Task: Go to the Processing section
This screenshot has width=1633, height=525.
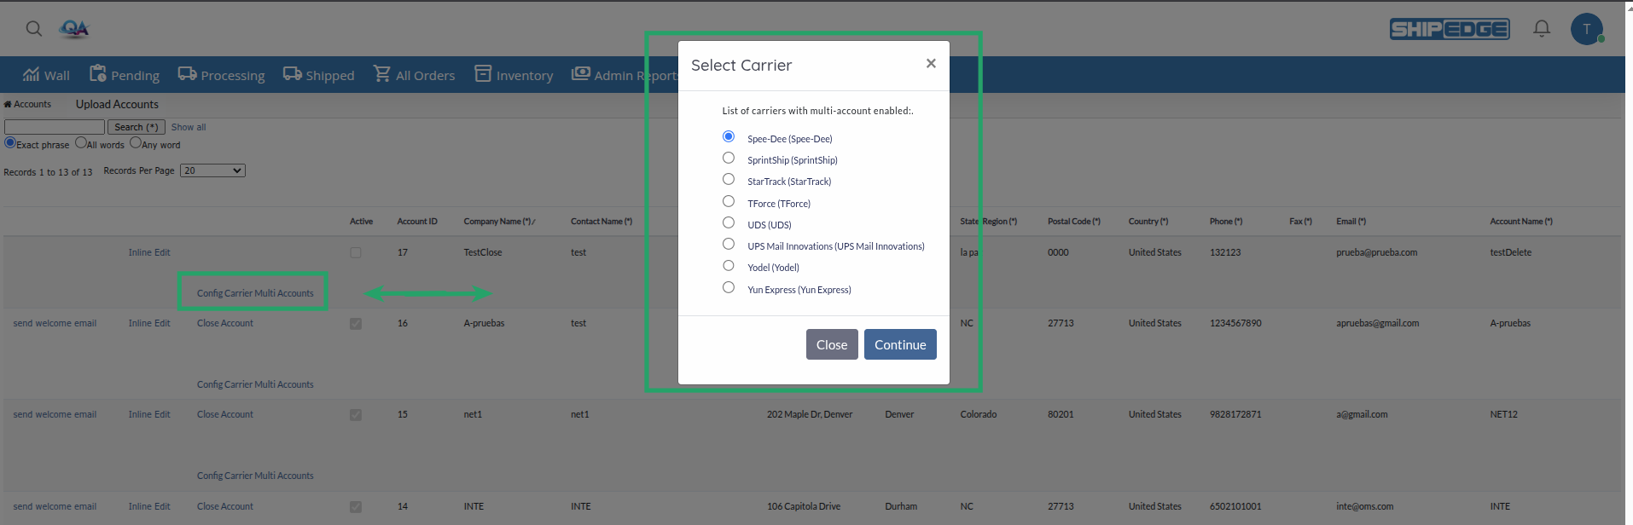Action: coord(220,74)
